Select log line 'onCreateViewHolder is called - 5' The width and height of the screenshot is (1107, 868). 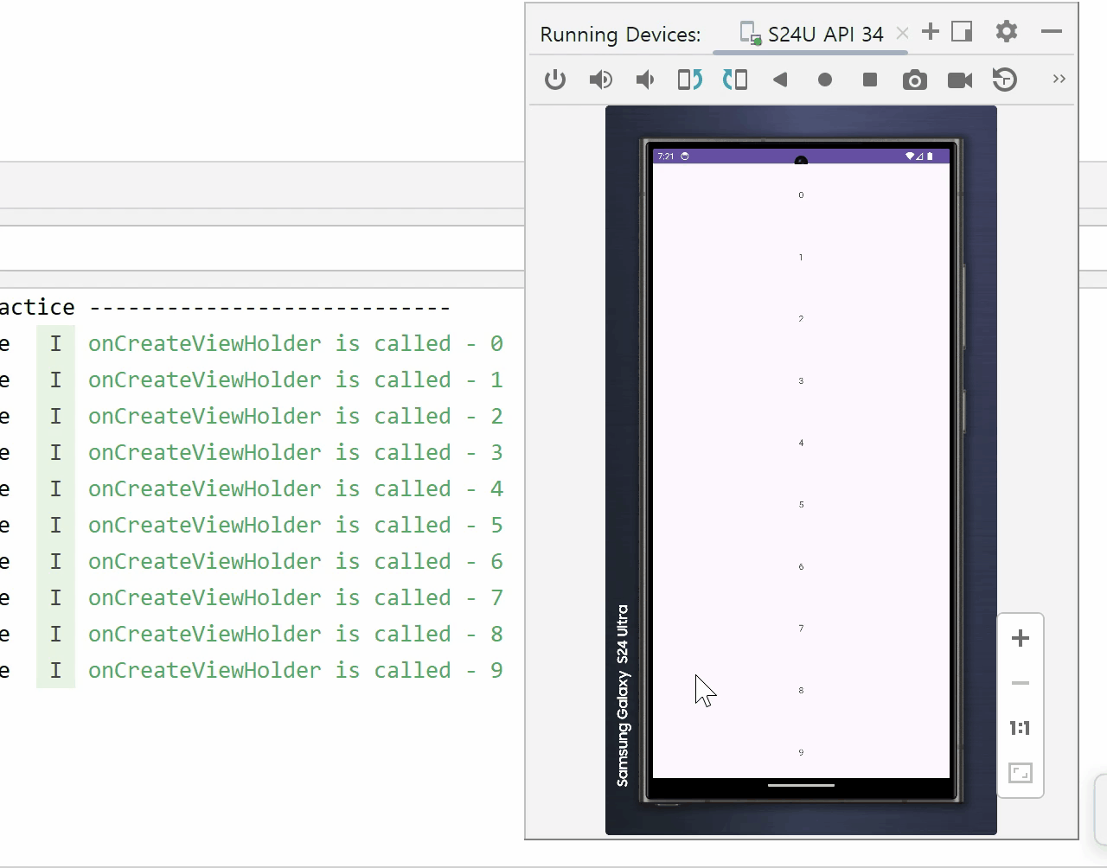[296, 525]
